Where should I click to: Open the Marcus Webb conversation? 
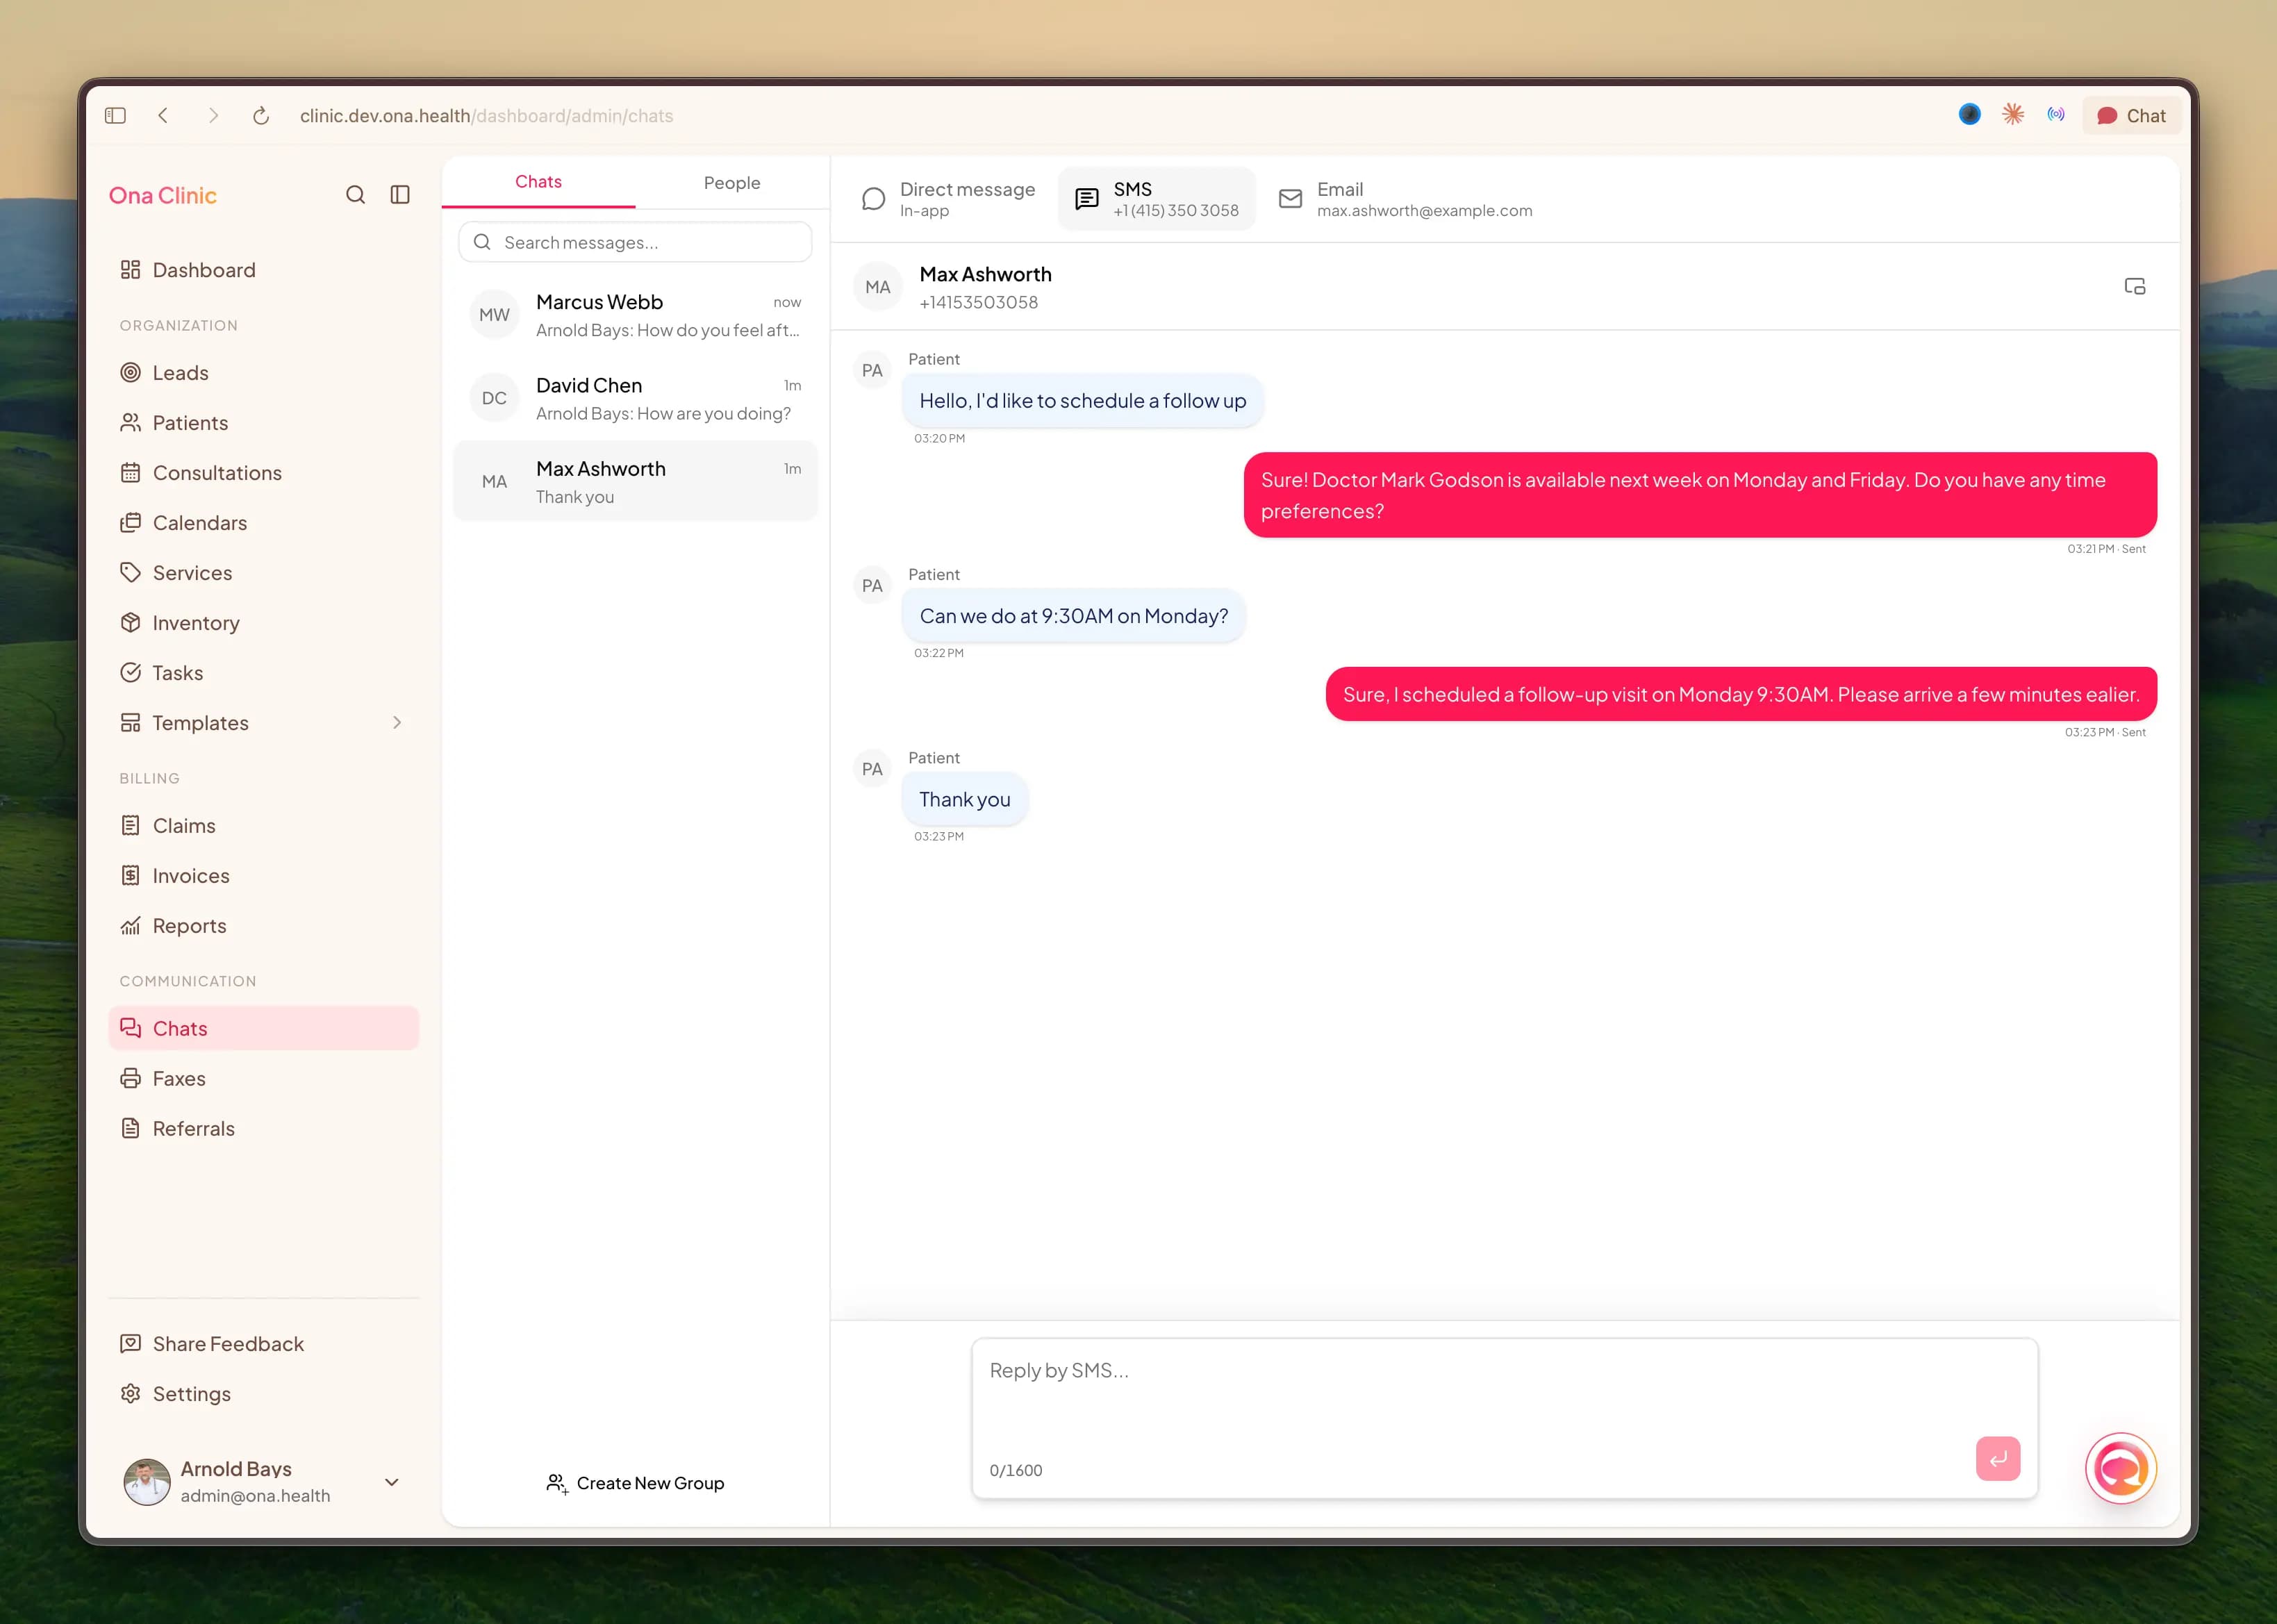[635, 315]
